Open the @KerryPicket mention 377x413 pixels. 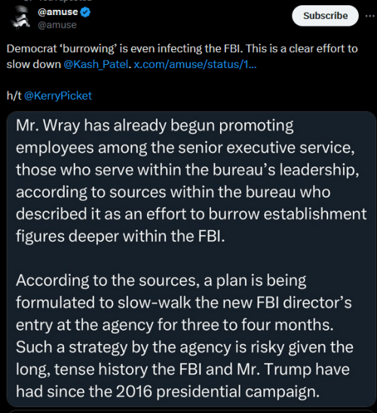pyautogui.click(x=58, y=96)
